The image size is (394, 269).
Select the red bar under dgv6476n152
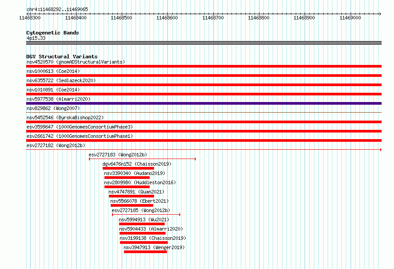128,168
